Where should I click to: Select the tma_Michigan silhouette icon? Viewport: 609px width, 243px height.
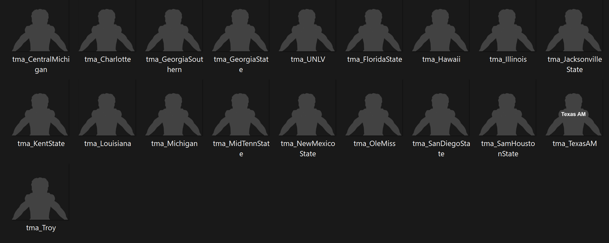click(174, 114)
